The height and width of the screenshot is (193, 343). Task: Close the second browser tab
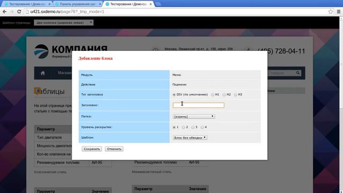[x=100, y=4]
